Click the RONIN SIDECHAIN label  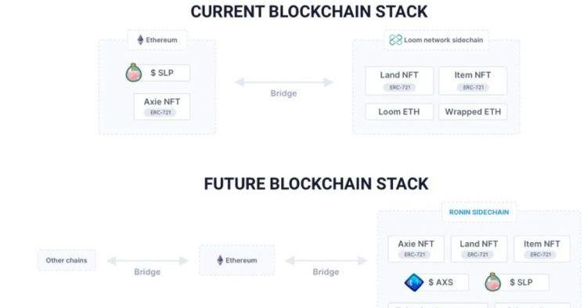pos(479,212)
